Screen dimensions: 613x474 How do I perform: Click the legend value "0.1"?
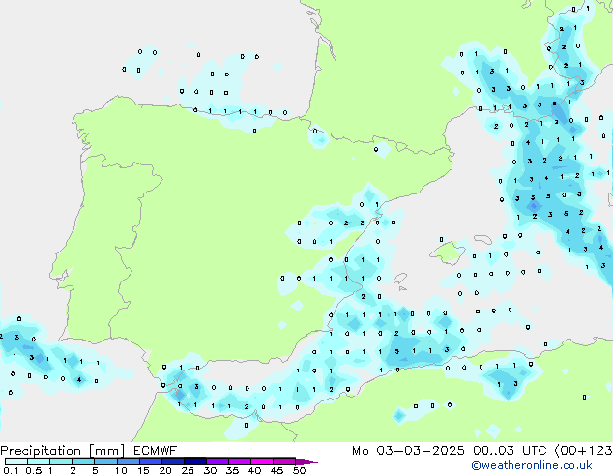(x=11, y=470)
